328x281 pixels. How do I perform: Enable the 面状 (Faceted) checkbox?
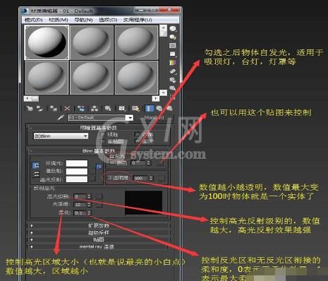(x=137, y=141)
